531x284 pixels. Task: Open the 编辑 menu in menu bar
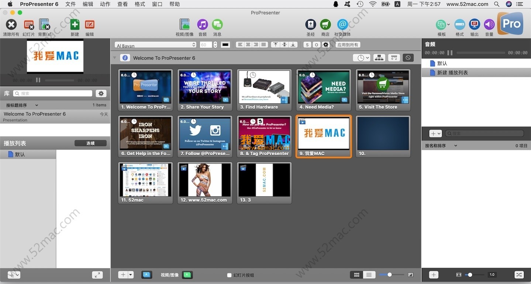click(88, 4)
